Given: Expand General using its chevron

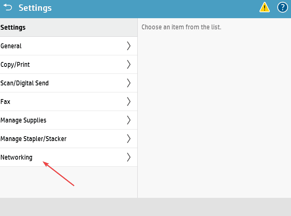Looking at the screenshot, I should pos(129,46).
